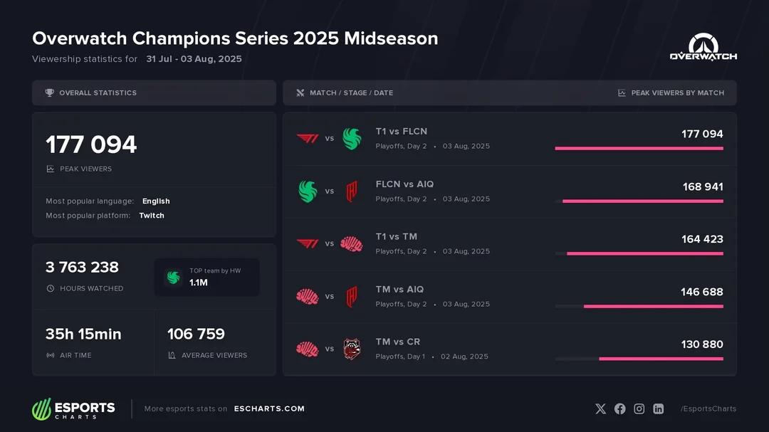Select the trophy icon beside Overall Statistics
Image resolution: width=769 pixels, height=432 pixels.
coord(49,93)
